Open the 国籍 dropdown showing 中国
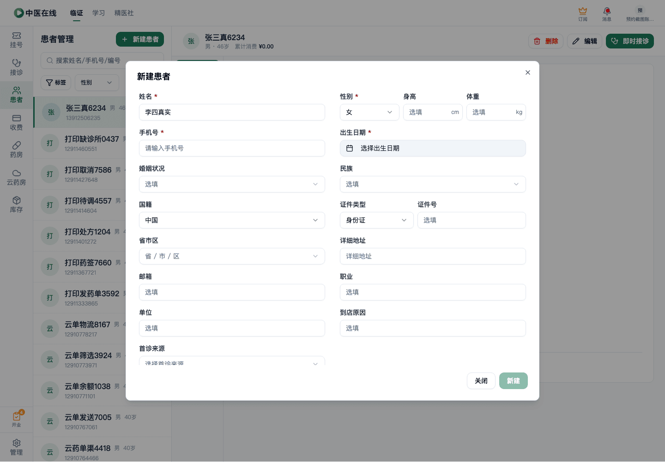665x462 pixels. click(x=232, y=220)
